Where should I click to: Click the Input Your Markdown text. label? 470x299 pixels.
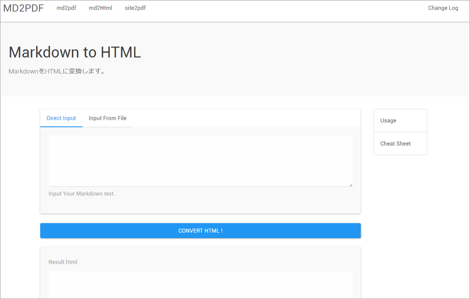coord(82,194)
